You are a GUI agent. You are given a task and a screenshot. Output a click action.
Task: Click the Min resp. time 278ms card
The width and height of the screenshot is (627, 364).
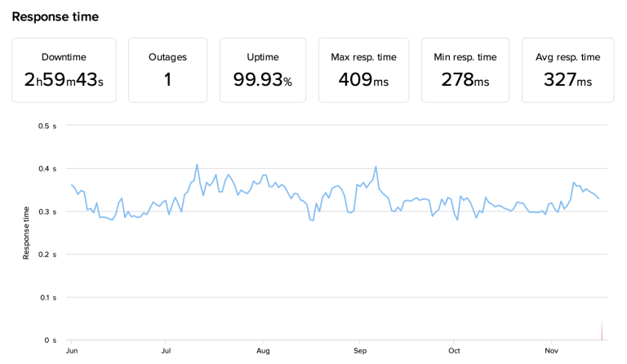465,70
